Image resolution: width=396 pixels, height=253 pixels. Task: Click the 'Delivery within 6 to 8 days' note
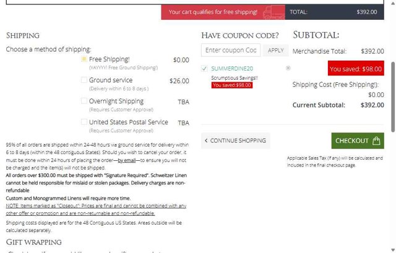pyautogui.click(x=119, y=88)
